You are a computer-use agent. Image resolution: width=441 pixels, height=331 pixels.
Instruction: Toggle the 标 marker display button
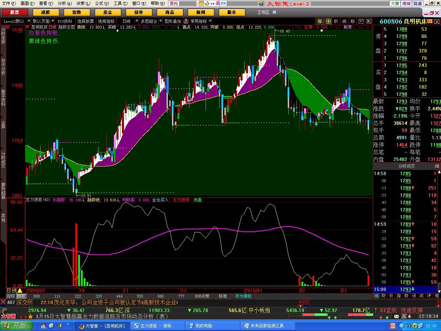(x=320, y=21)
